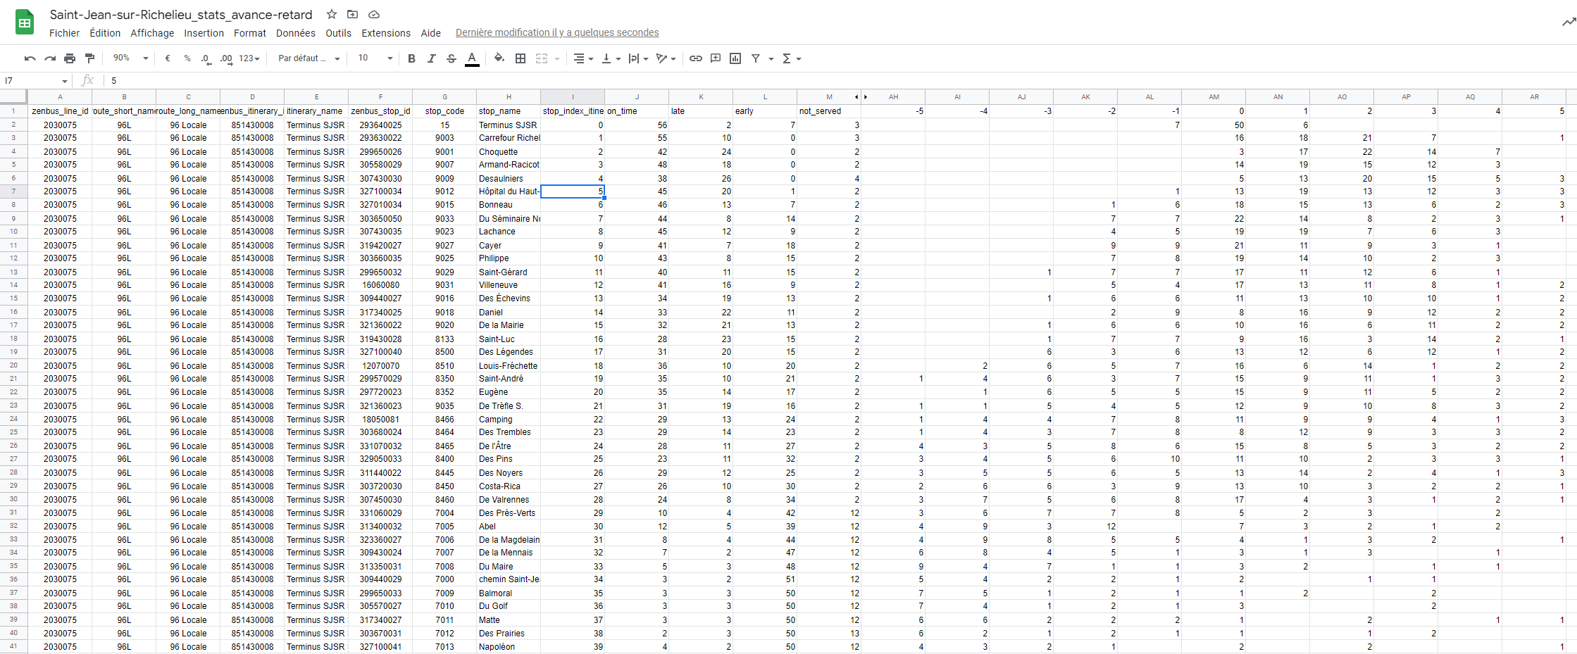Image resolution: width=1577 pixels, height=654 pixels.
Task: Open the fill color picker
Action: coord(499,58)
